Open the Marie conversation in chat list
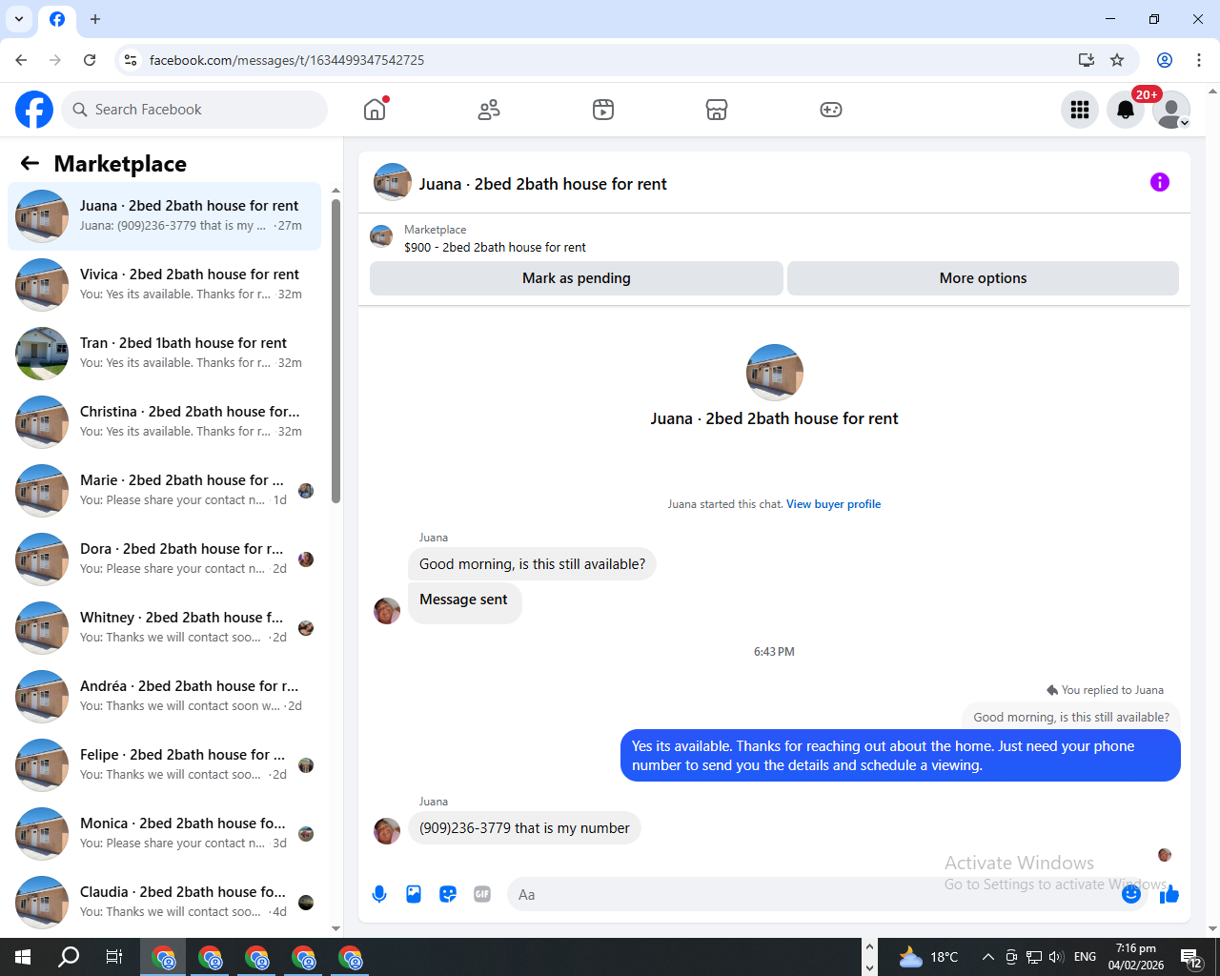Screen dimensions: 1220x976 [x=164, y=491]
